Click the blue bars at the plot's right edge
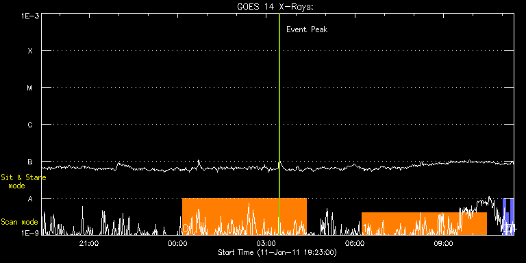The image size is (526, 263). [508, 216]
